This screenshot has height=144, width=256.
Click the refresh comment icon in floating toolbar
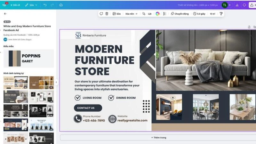point(101,14)
